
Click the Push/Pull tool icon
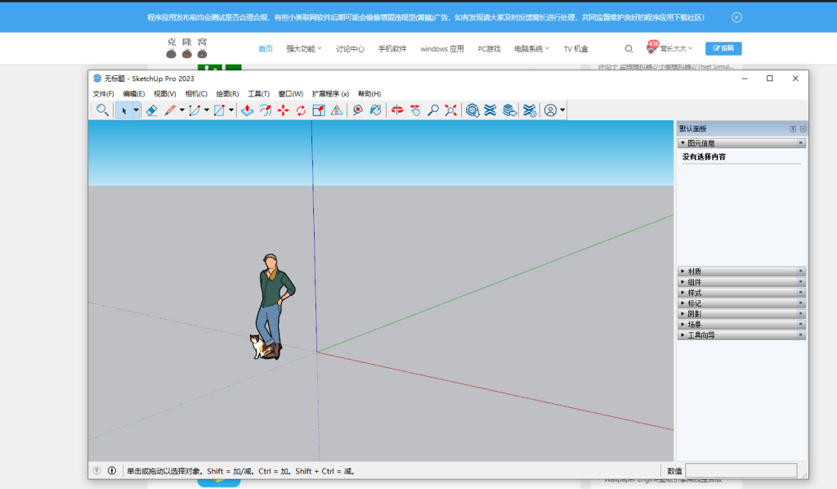[x=247, y=110]
